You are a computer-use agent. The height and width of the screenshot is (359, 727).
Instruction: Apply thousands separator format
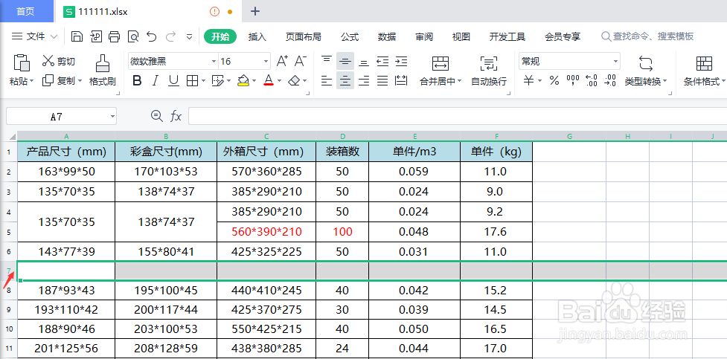click(573, 81)
